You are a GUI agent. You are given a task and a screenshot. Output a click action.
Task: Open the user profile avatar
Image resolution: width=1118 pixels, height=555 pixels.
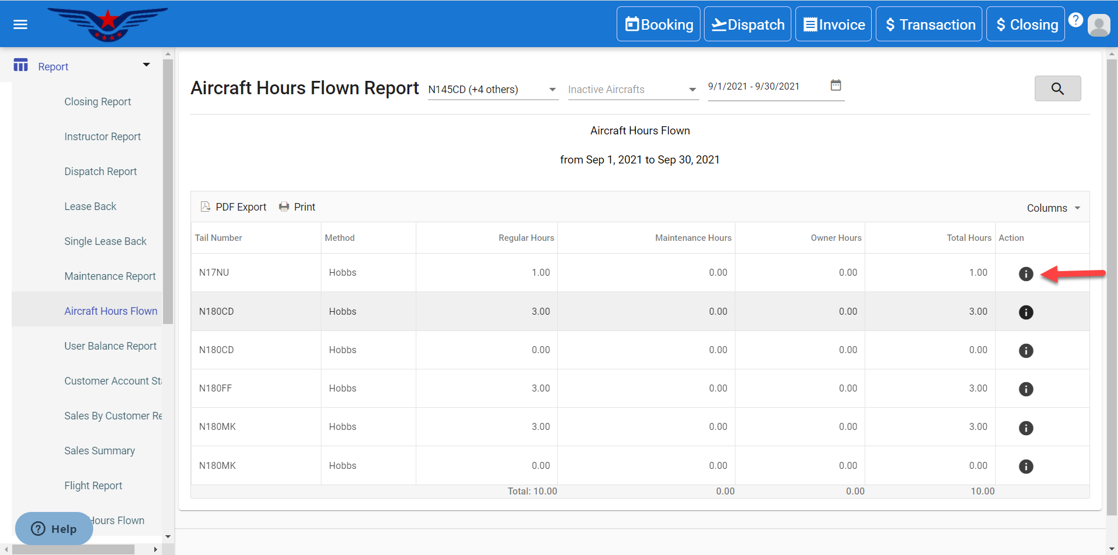(x=1099, y=25)
